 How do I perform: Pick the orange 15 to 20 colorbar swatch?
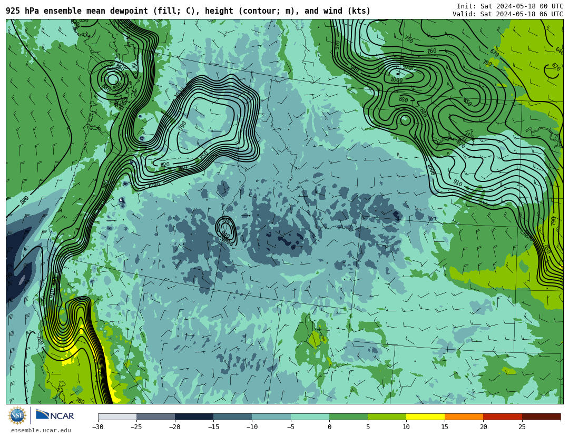coord(464,416)
